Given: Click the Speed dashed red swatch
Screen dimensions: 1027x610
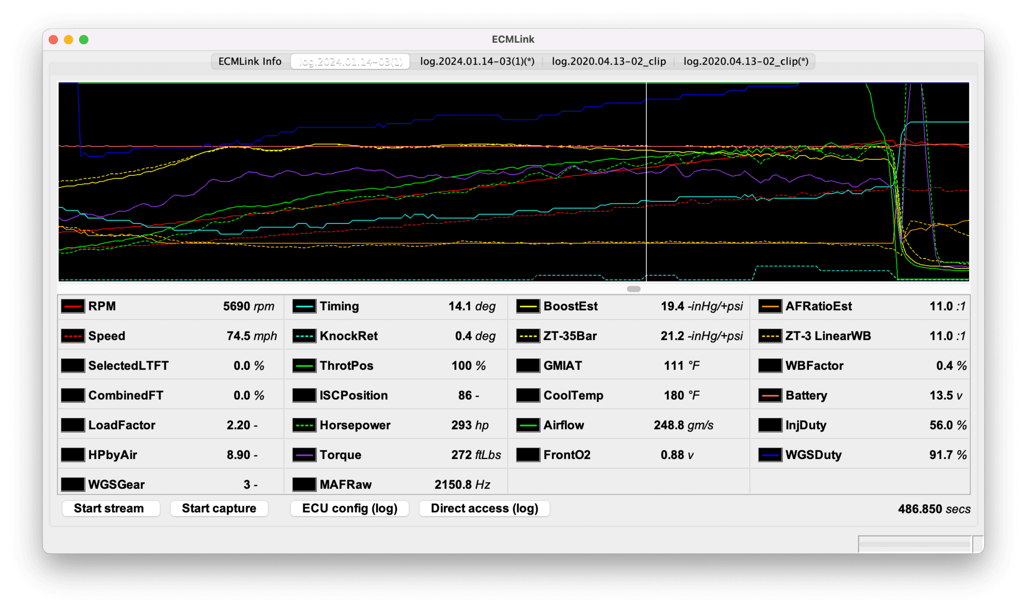Looking at the screenshot, I should [x=73, y=336].
